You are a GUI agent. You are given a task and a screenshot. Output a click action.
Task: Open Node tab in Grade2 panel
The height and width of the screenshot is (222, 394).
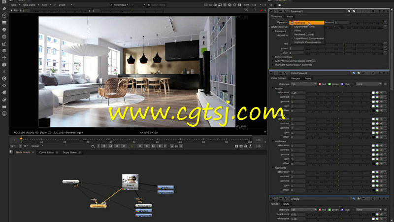[x=286, y=204]
